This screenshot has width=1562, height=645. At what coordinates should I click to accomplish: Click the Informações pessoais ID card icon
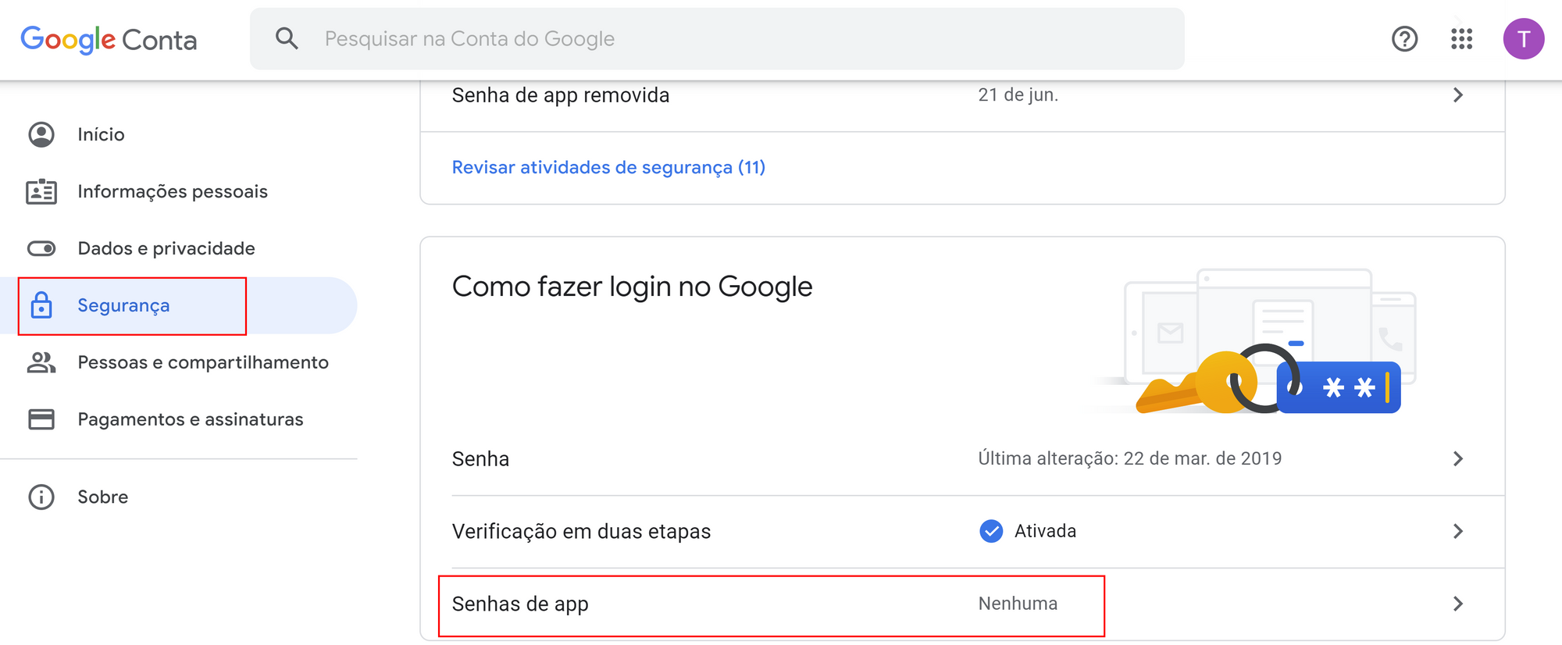coord(41,191)
